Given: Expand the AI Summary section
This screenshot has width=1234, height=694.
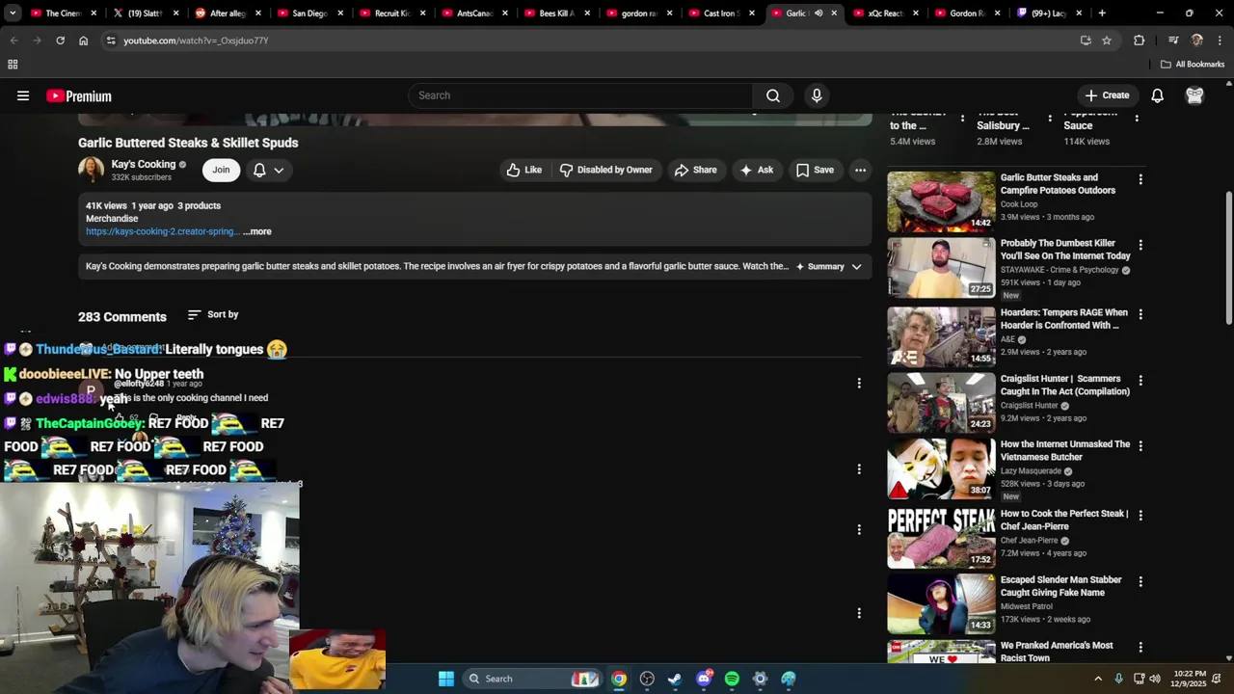Looking at the screenshot, I should (x=829, y=267).
